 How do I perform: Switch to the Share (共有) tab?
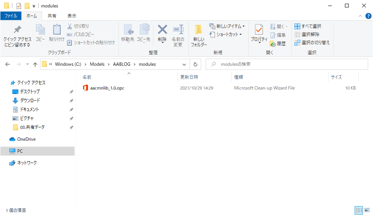pos(52,16)
